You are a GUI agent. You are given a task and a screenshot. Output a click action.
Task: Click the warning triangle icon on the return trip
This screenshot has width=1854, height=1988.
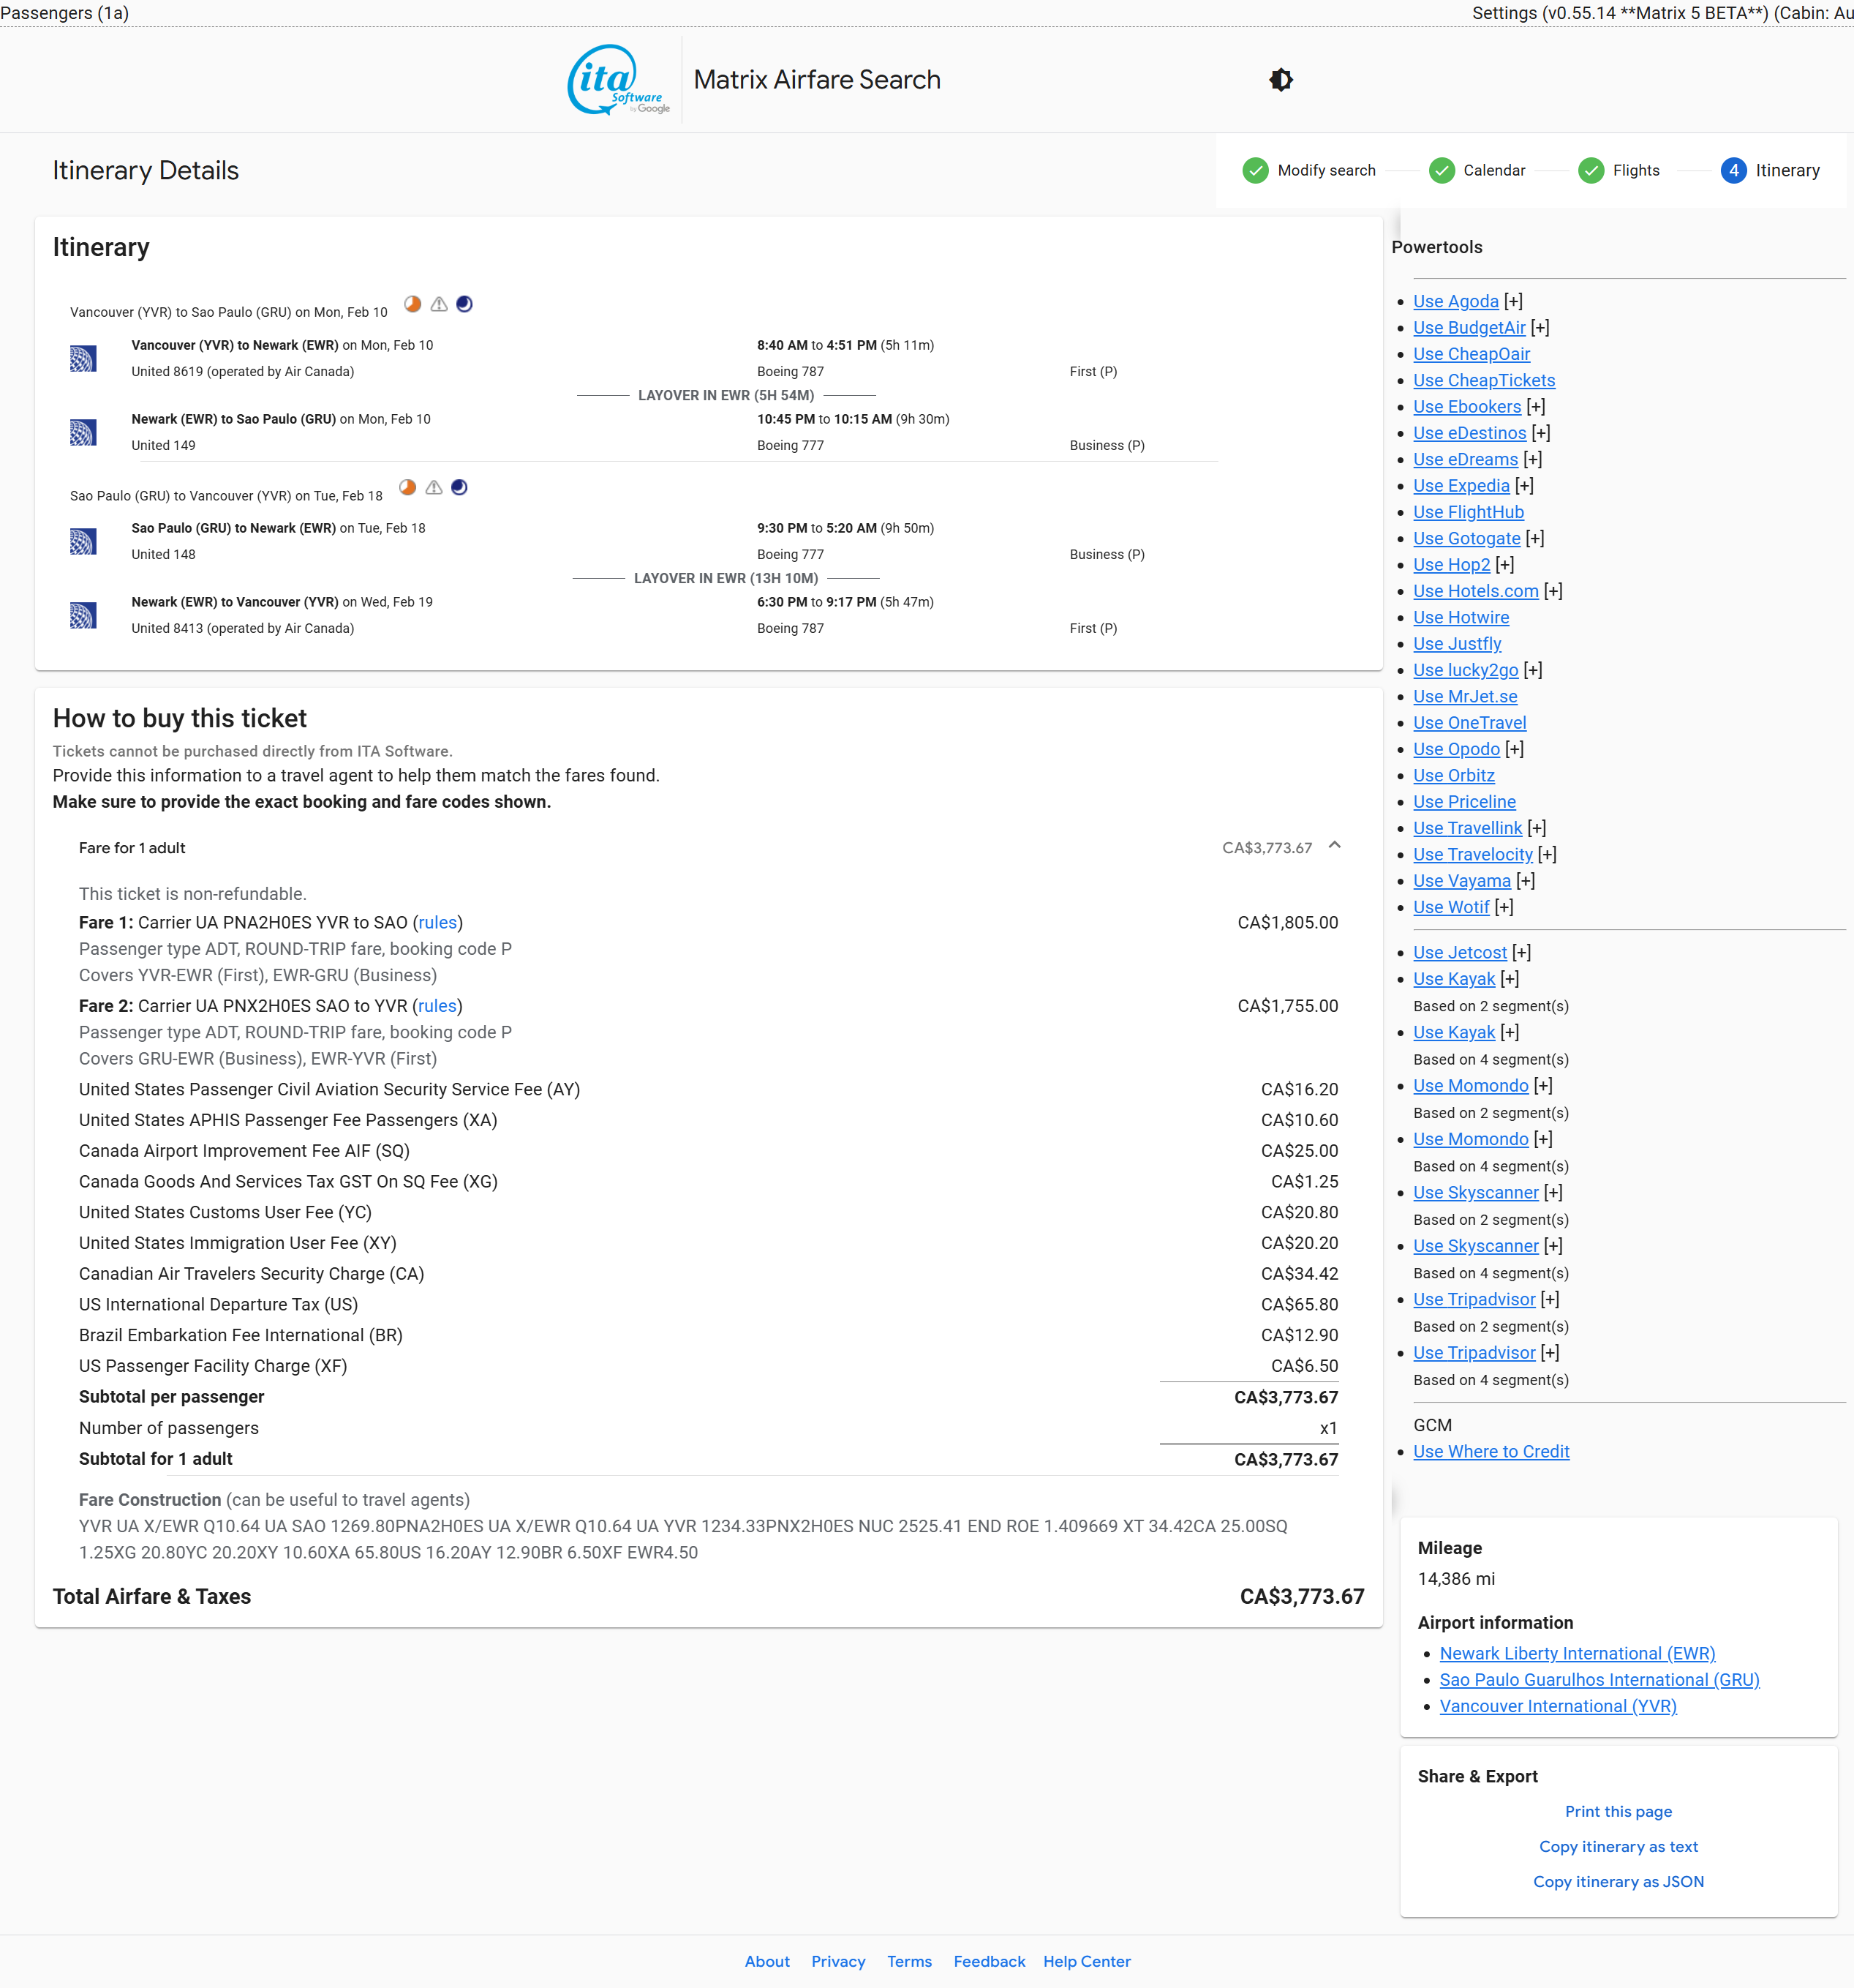pyautogui.click(x=434, y=487)
